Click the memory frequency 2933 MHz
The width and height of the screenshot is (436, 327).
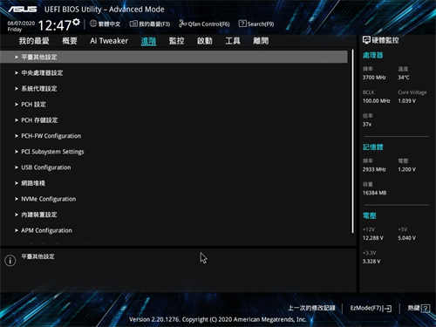374,169
